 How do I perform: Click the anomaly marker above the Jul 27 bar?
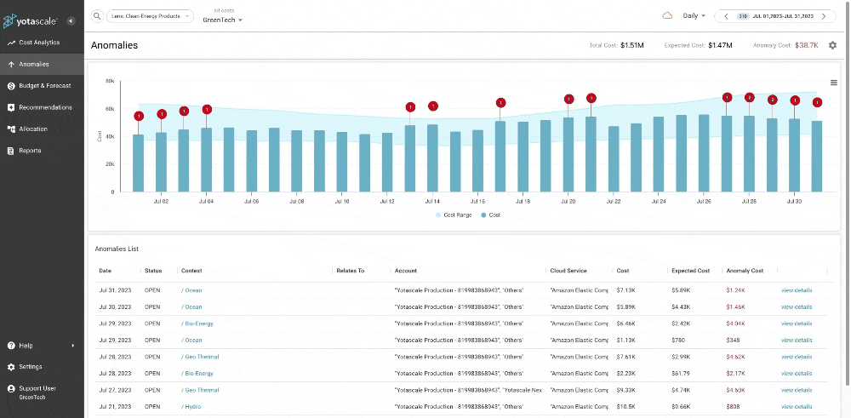click(x=728, y=98)
